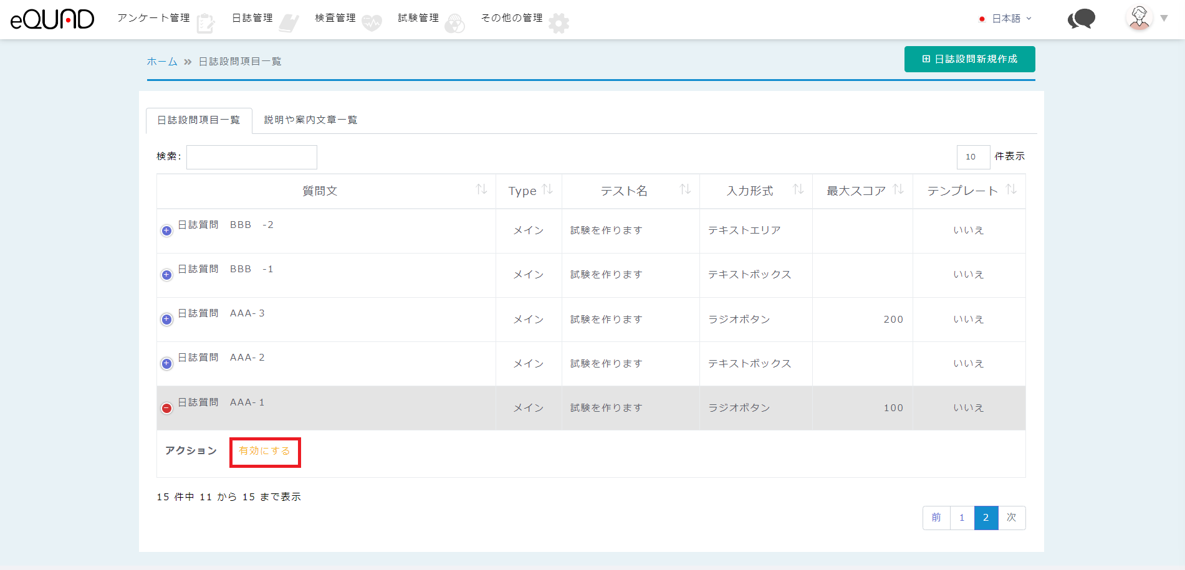Click the 有効にする action link
This screenshot has height=570, width=1185.
point(265,451)
